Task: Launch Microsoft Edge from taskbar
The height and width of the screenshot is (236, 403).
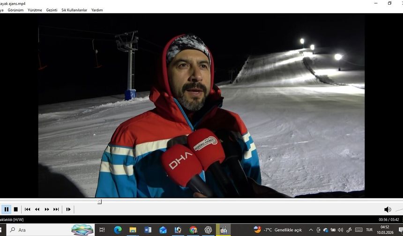Action: (x=118, y=230)
